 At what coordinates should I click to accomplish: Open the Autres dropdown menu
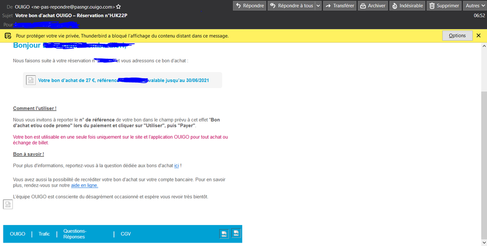coord(475,5)
